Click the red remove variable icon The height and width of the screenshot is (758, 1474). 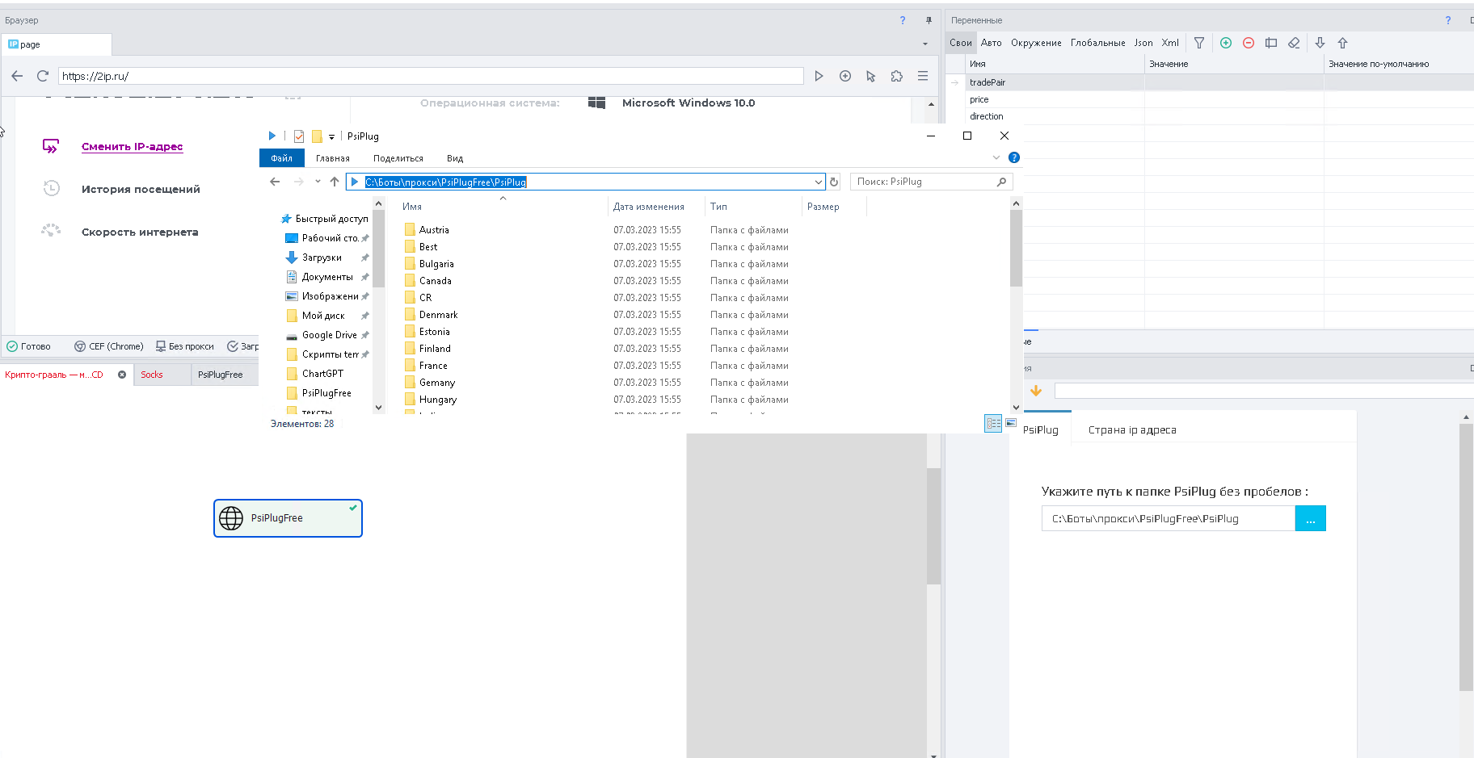(1248, 43)
